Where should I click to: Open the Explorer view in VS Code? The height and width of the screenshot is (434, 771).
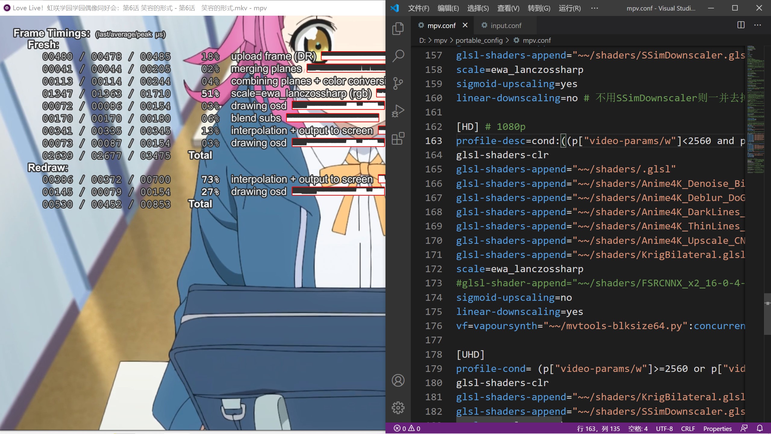tap(398, 28)
